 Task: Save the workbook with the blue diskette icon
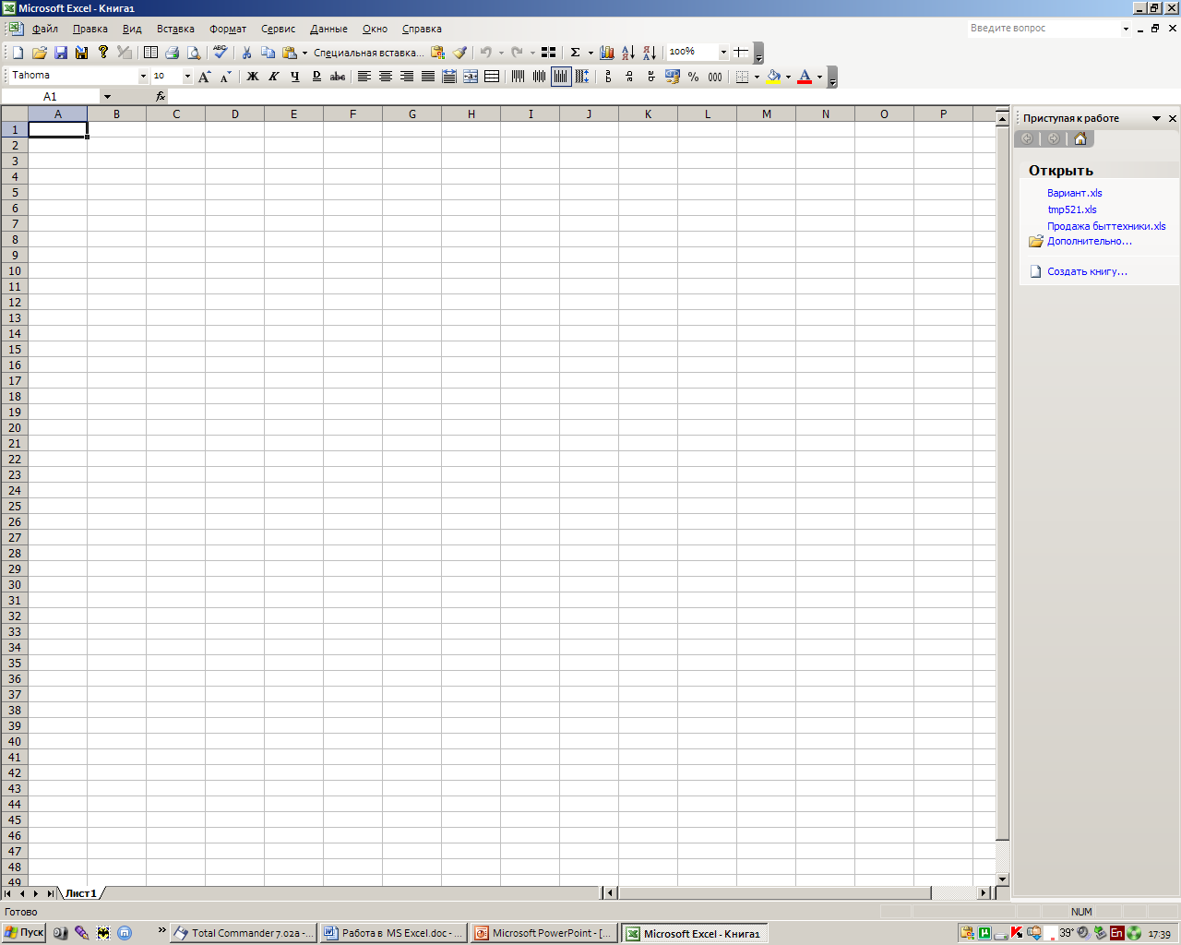tap(60, 53)
